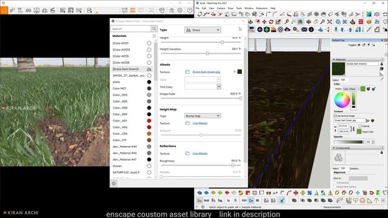The width and height of the screenshot is (388, 218).
Task: Click the help question mark in the Enscape toolbar
Action: tap(190, 10)
